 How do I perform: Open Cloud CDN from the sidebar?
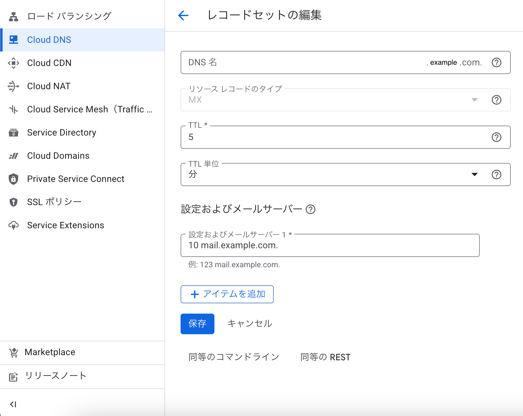tap(49, 63)
